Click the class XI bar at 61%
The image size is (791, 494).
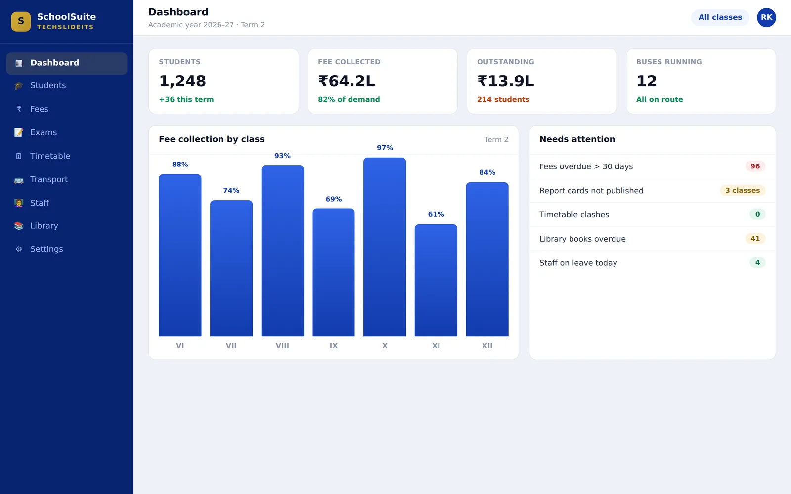(436, 280)
